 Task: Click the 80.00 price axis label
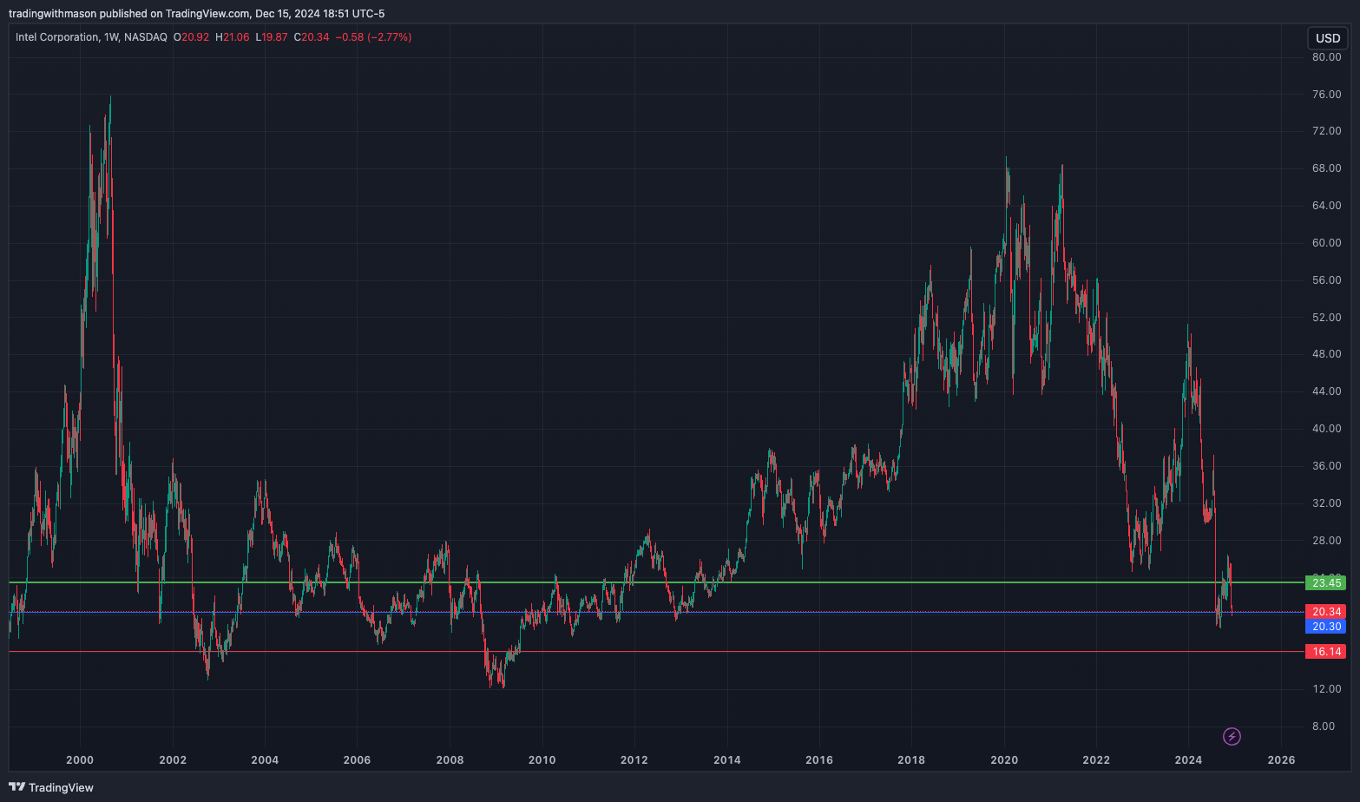(x=1326, y=57)
